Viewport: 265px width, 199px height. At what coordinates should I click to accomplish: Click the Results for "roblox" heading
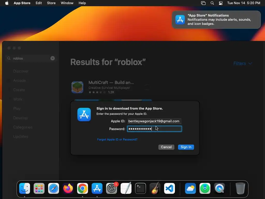click(x=108, y=62)
